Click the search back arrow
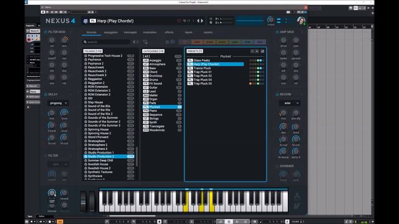399x224 pixels. tap(134, 42)
